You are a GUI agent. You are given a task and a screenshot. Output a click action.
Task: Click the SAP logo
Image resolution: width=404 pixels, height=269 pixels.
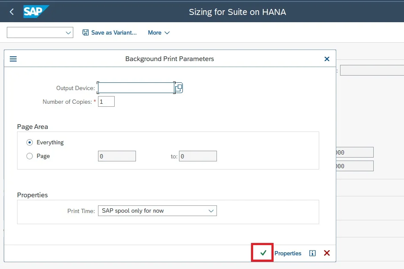(36, 12)
